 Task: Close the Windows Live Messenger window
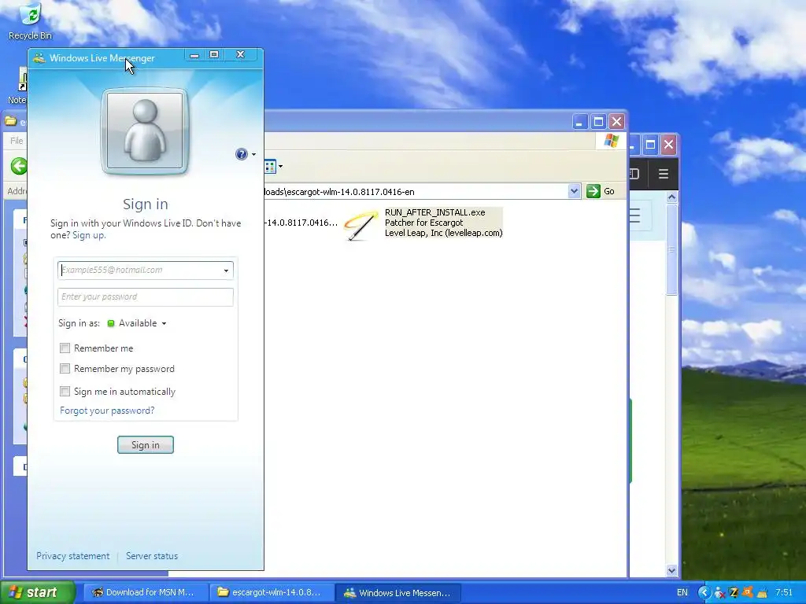tap(240, 54)
